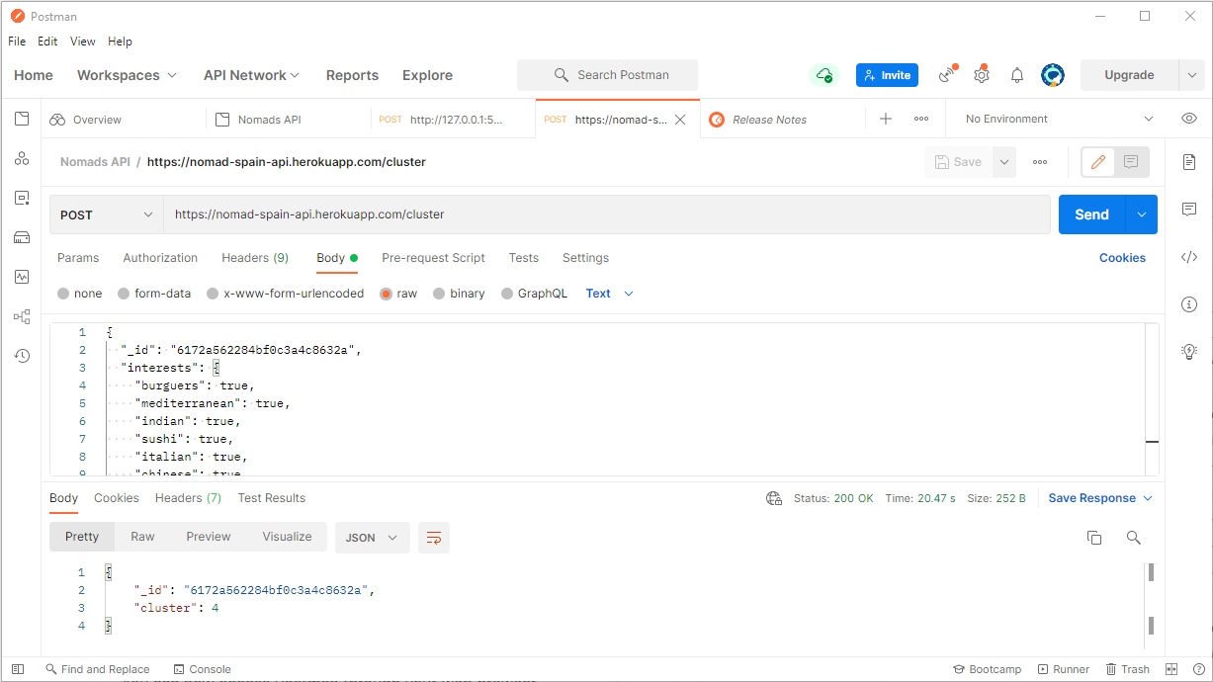This screenshot has width=1213, height=682.
Task: Switch to the Params tab
Action: (78, 258)
